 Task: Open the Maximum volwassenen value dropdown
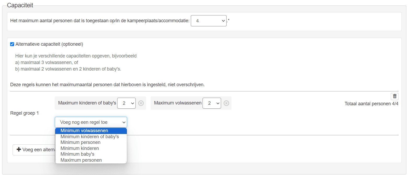(212, 103)
